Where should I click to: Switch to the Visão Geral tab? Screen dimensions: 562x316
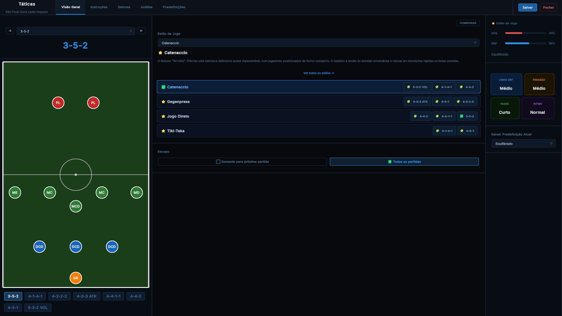71,7
